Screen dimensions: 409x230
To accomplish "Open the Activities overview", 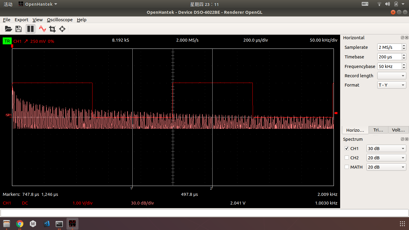I will [8, 4].
